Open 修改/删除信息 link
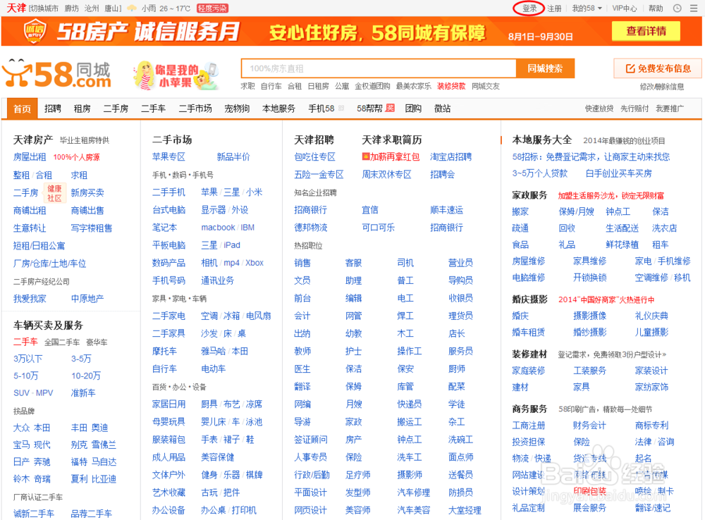The width and height of the screenshot is (705, 520). coord(662,86)
